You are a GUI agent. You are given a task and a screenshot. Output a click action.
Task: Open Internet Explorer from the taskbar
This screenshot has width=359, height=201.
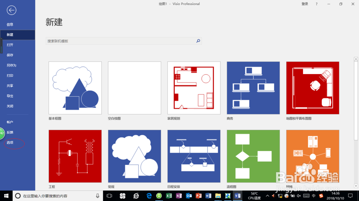[x=136, y=196]
